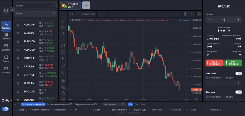Enable the Take profit switch
245x116 pixels.
click(239, 73)
